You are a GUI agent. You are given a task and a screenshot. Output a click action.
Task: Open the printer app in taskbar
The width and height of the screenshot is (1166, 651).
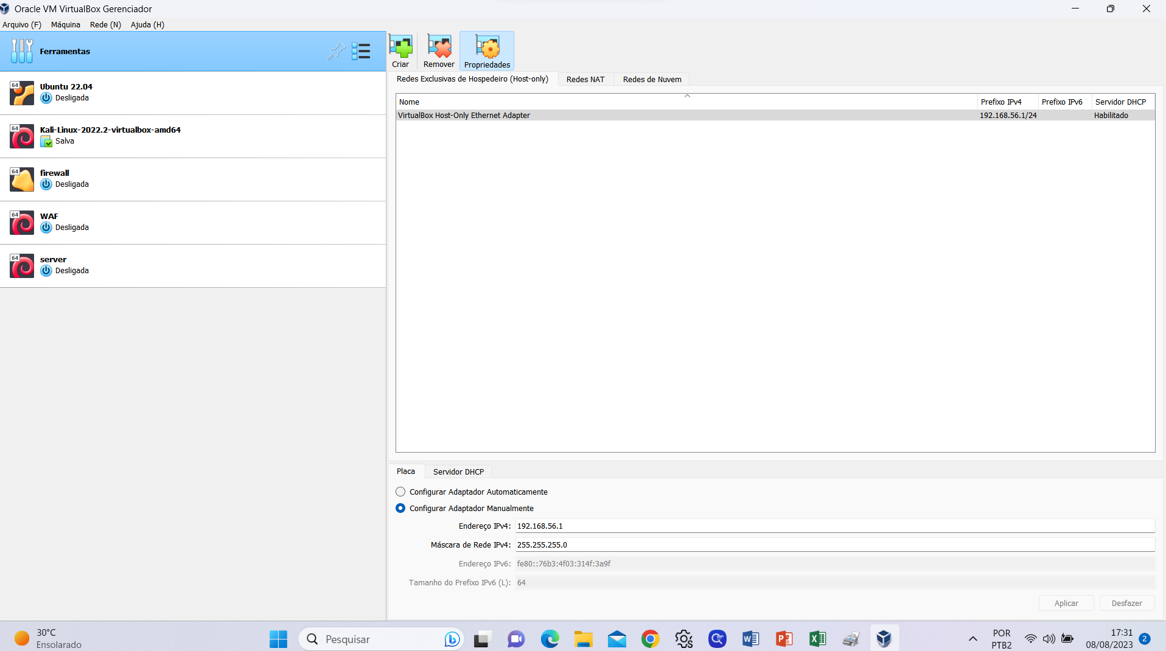pyautogui.click(x=851, y=639)
